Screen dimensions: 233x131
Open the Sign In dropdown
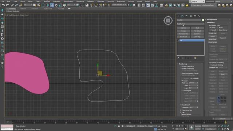tap(197, 1)
